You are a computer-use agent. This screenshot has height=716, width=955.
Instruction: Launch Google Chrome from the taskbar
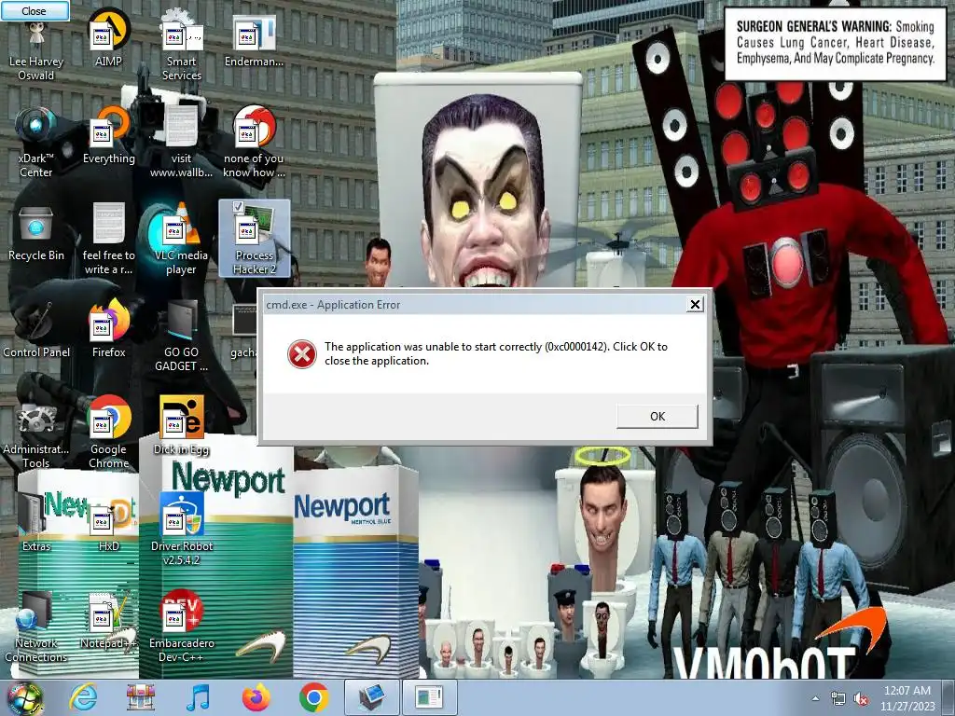(313, 697)
